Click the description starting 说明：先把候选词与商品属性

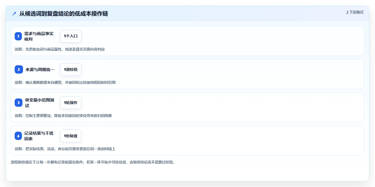pos(60,49)
